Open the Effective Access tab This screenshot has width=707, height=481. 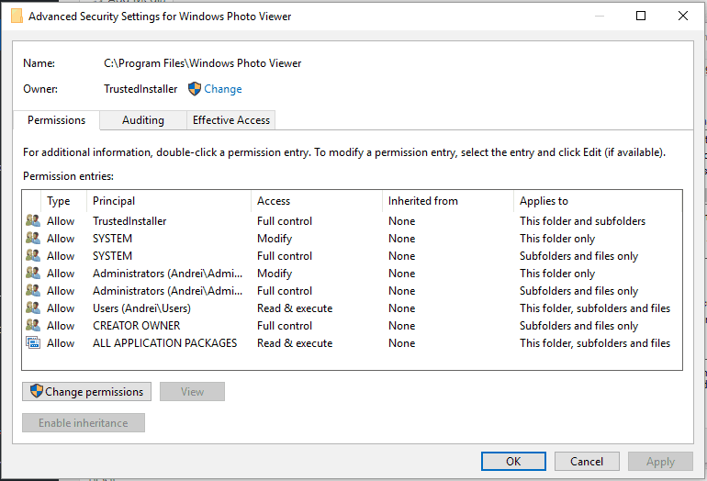(230, 120)
